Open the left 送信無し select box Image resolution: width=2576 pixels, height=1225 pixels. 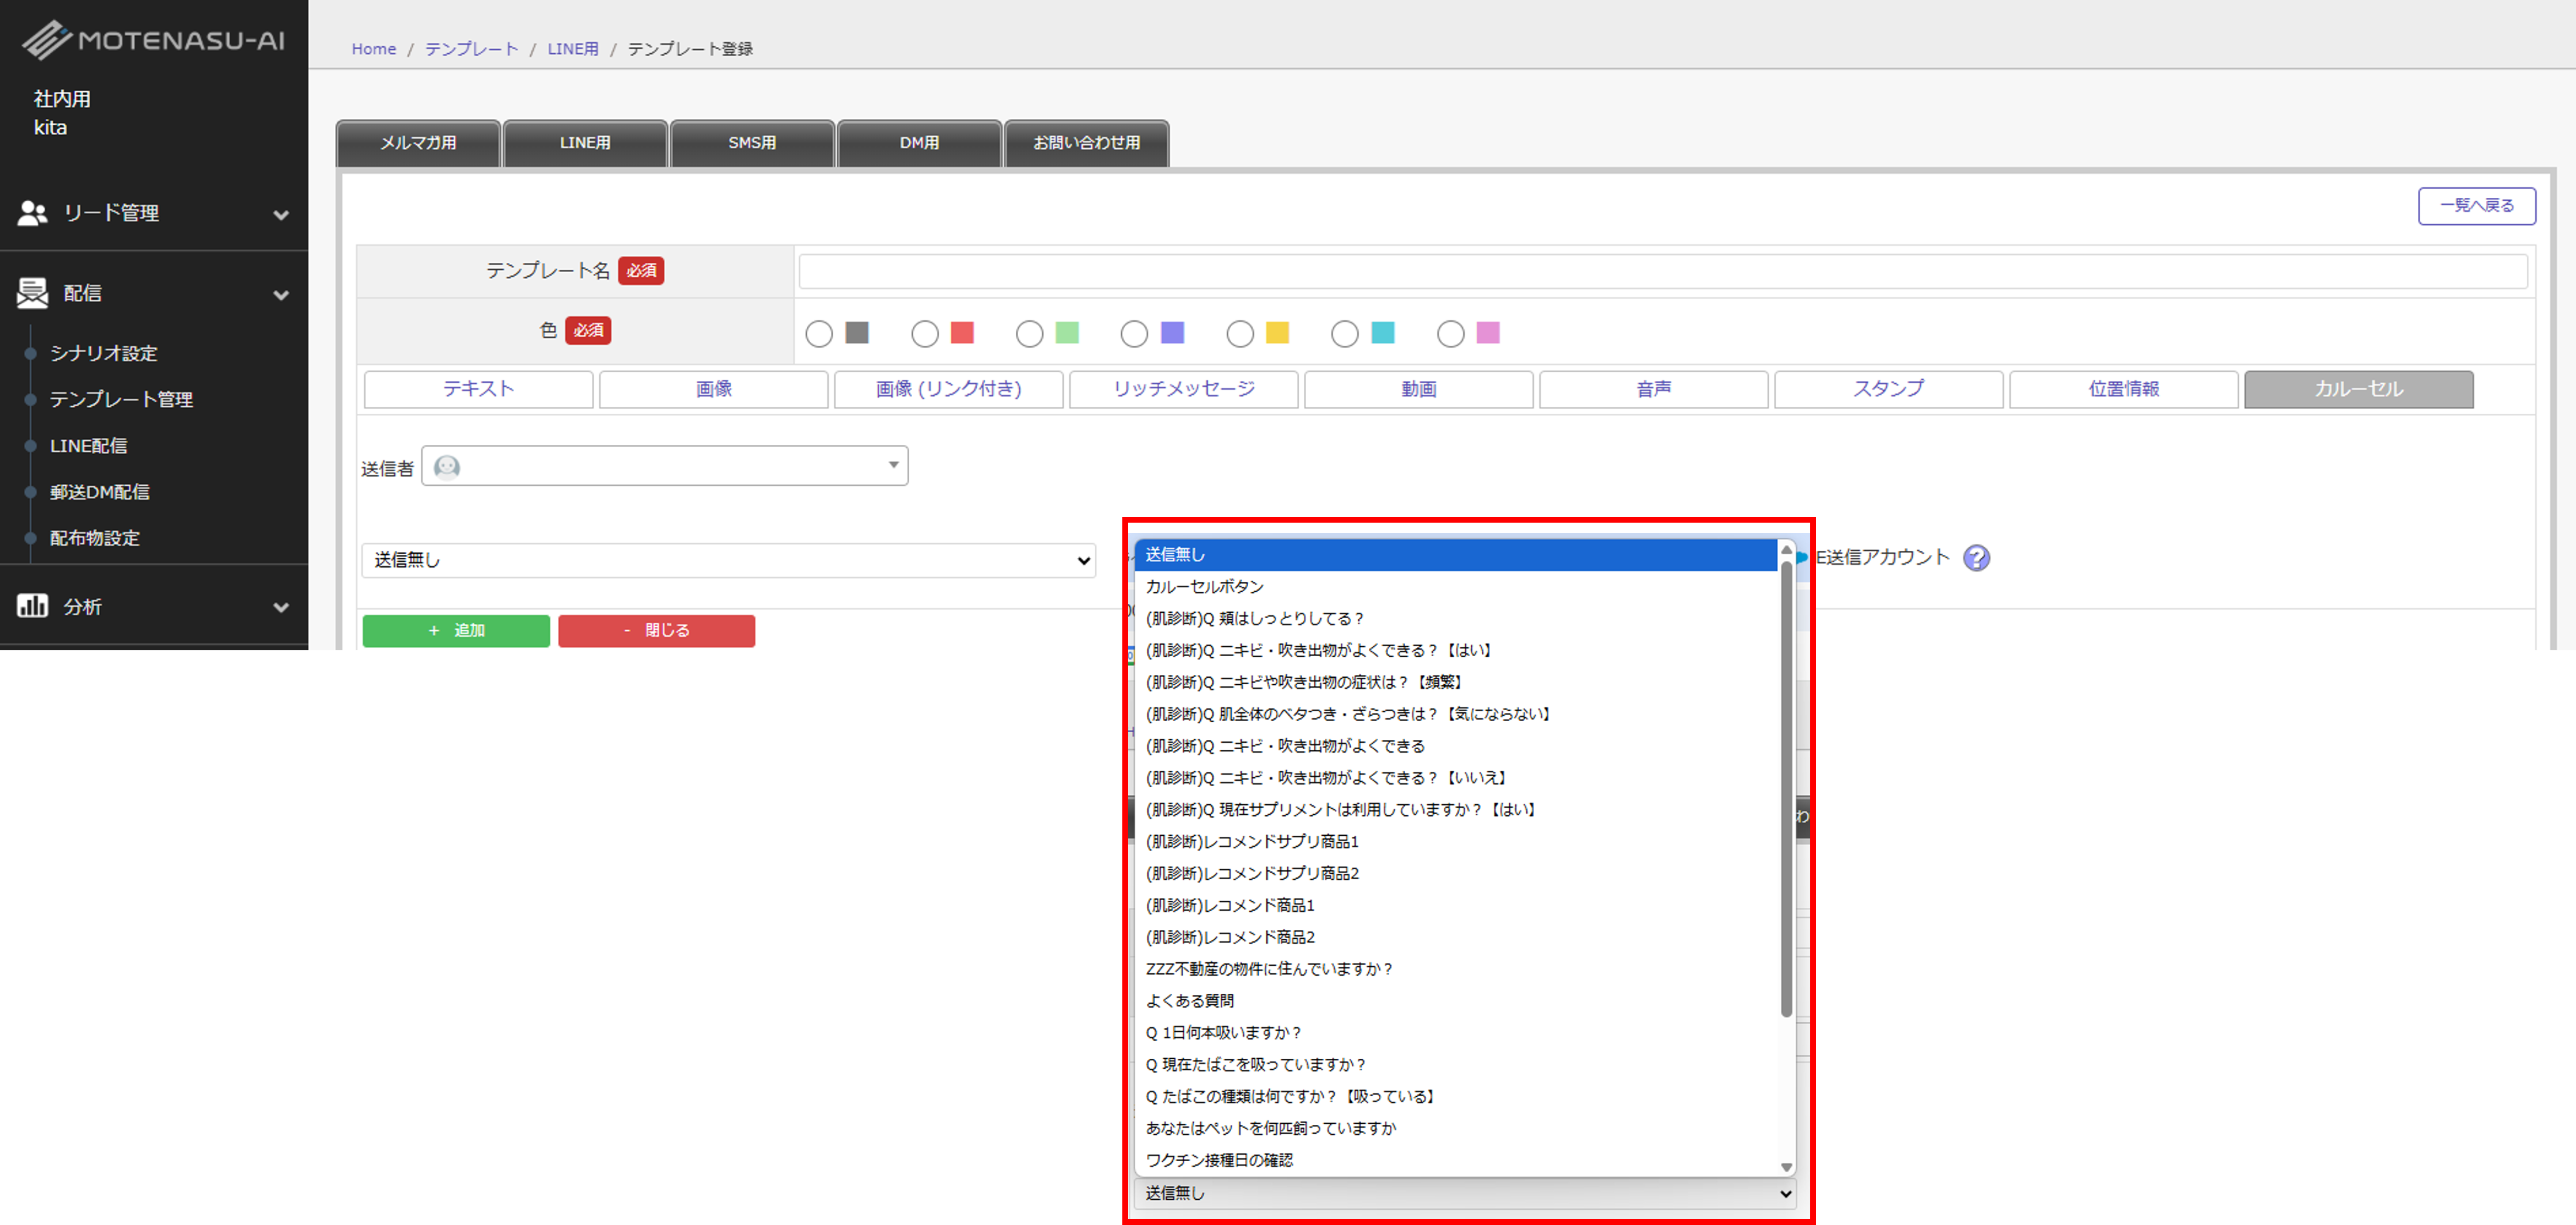click(728, 560)
